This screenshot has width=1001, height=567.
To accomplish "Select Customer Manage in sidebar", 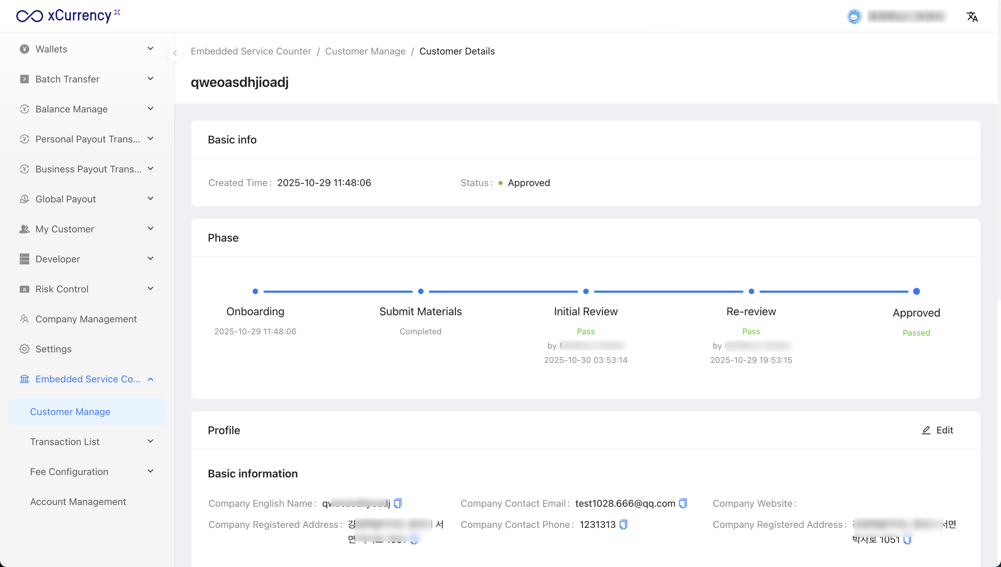I will click(70, 412).
